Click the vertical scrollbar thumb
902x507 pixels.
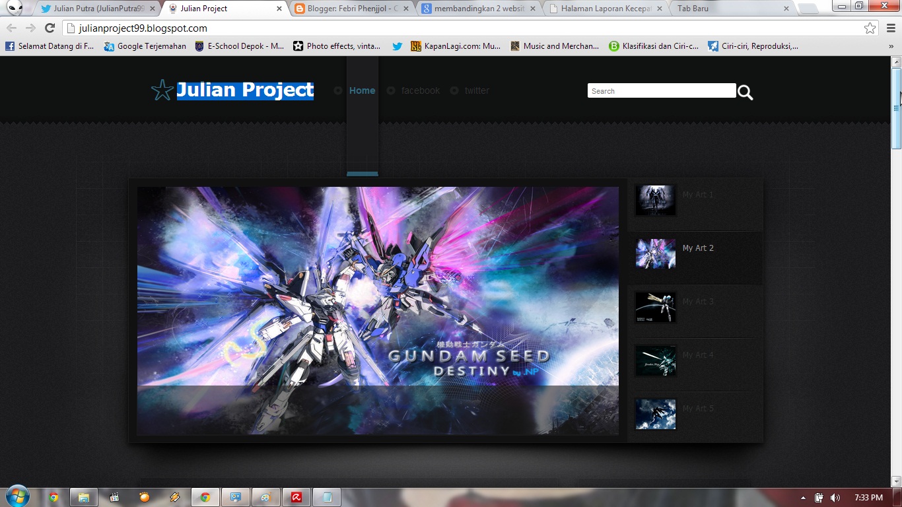click(x=897, y=108)
